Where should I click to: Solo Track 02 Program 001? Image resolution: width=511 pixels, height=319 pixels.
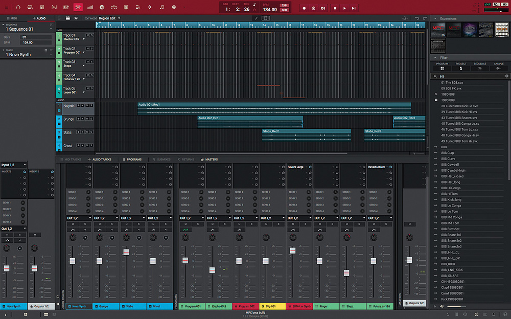[92, 48]
